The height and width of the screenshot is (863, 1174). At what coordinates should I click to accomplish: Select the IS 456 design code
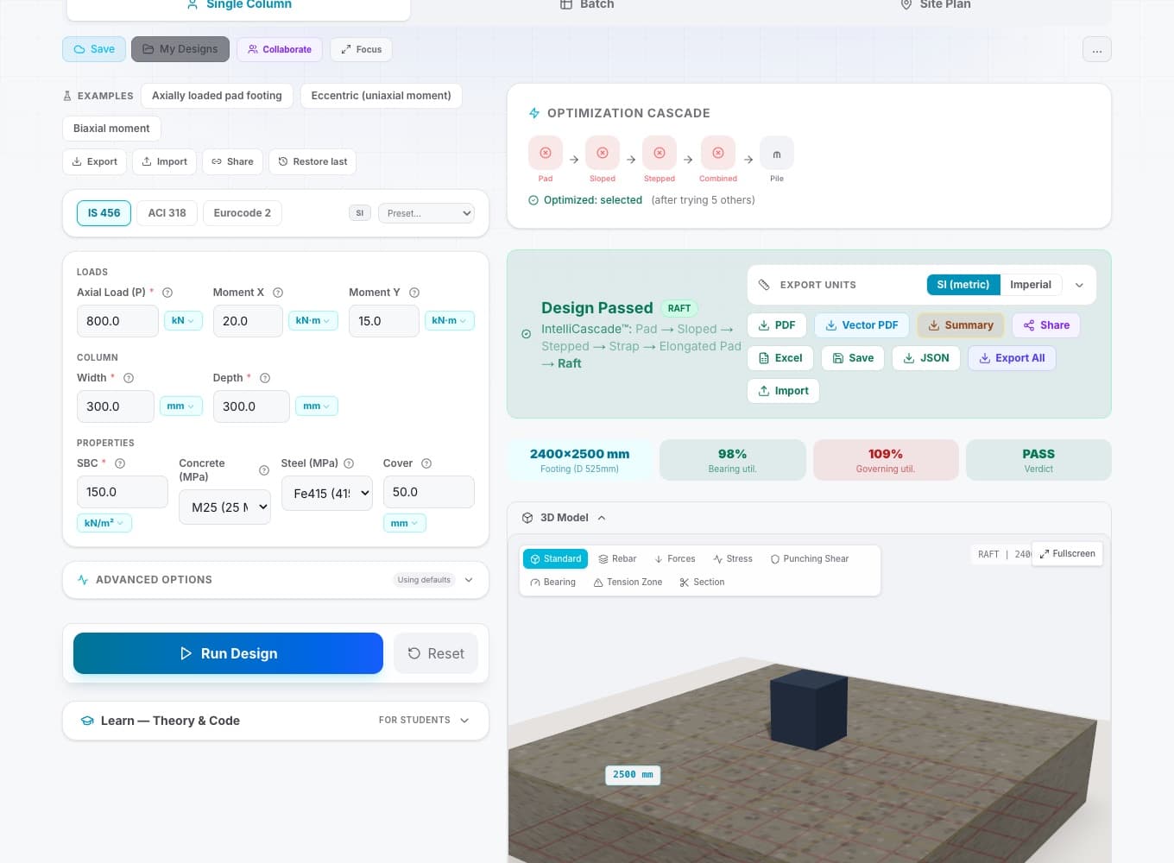coord(104,213)
